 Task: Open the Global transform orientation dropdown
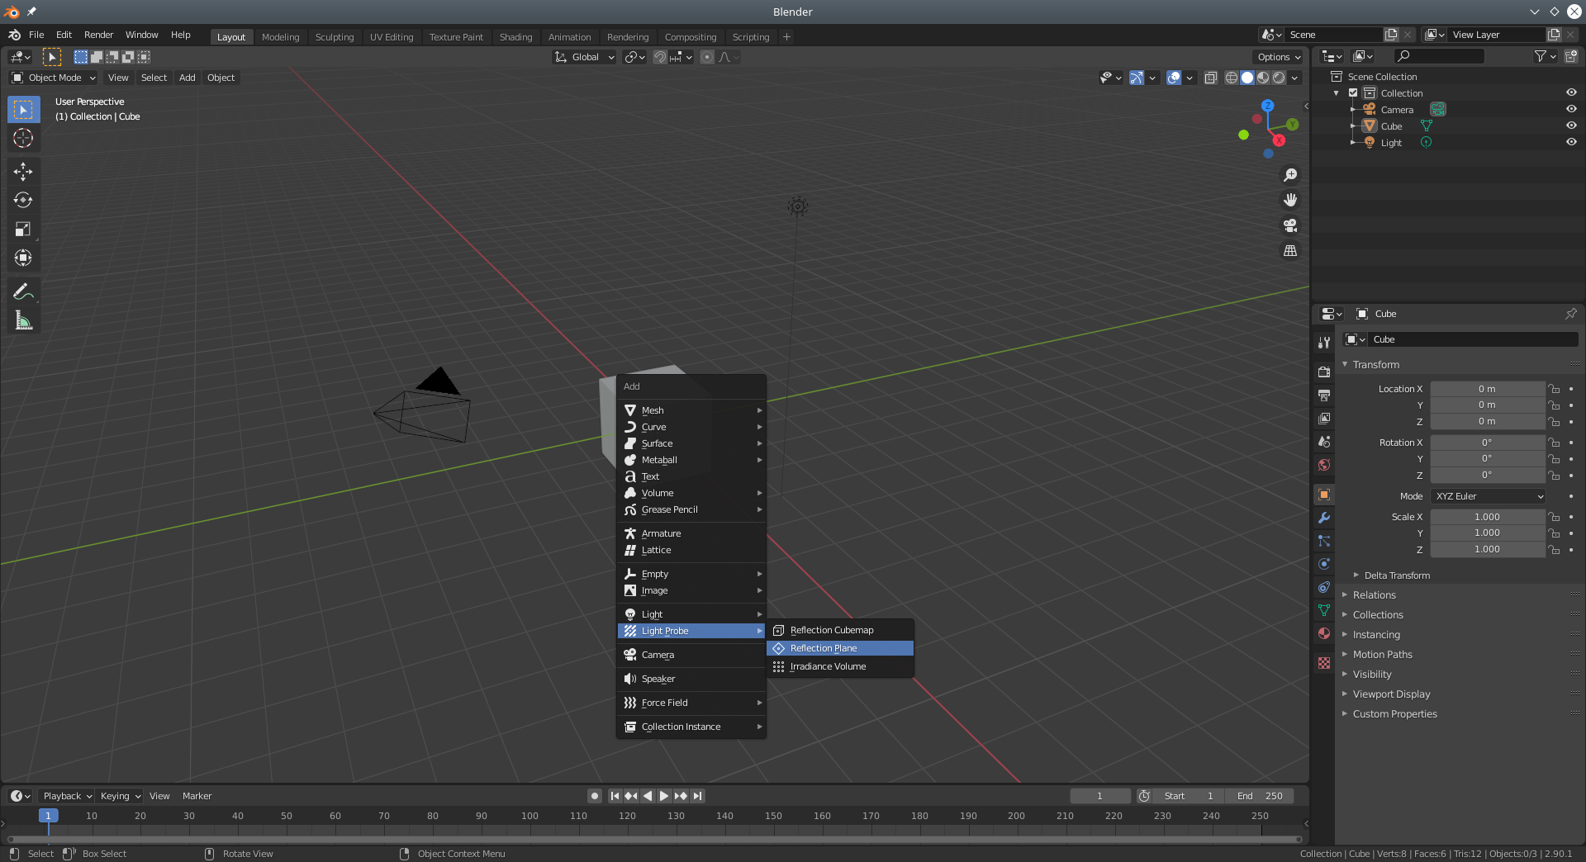(585, 57)
